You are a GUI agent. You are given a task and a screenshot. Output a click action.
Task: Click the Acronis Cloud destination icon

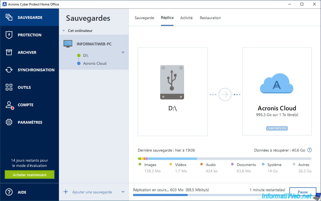(x=277, y=84)
